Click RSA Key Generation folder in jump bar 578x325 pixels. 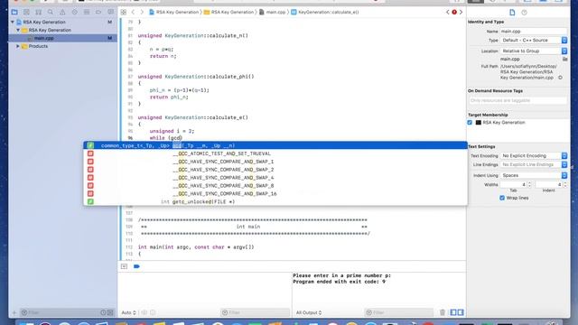point(228,12)
